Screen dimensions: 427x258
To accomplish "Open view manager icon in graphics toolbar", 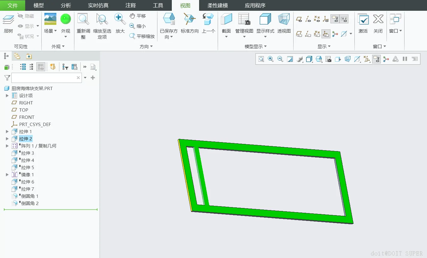I will coord(328,59).
